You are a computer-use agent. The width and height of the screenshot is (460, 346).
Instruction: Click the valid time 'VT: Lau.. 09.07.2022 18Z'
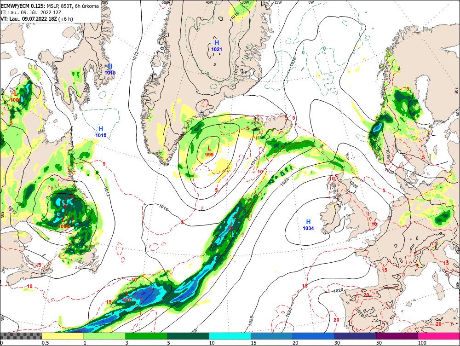29,19
